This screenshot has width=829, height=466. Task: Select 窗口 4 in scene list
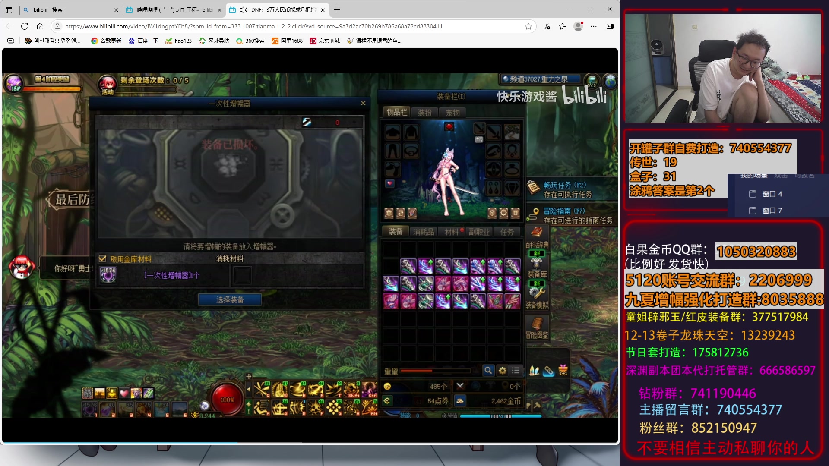click(771, 194)
